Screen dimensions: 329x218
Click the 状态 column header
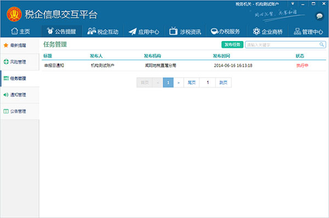(x=299, y=56)
